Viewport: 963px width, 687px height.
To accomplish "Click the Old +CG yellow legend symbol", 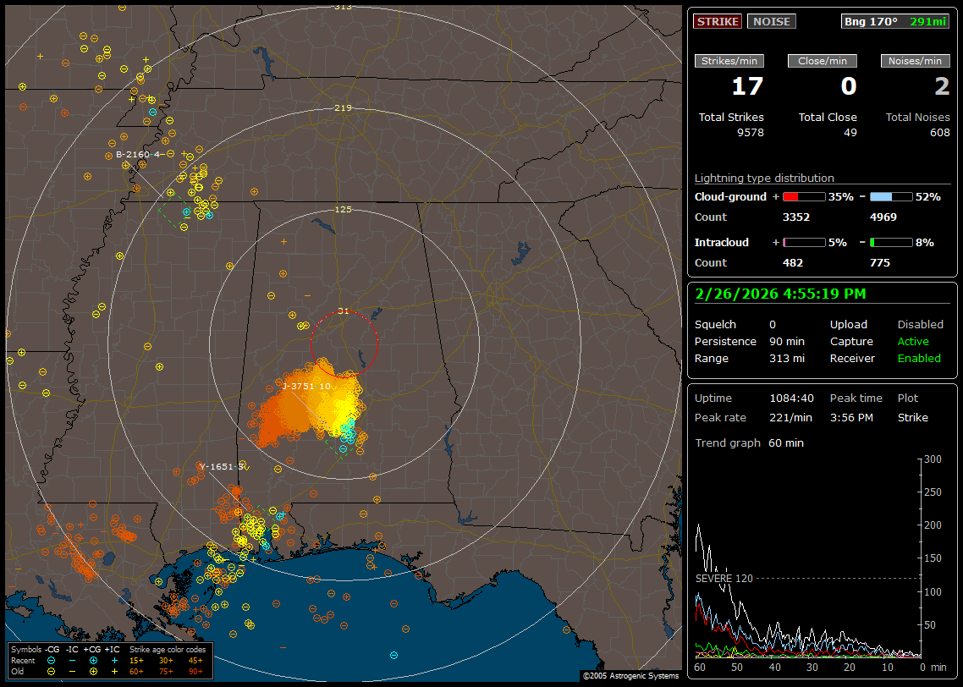I will click(93, 671).
